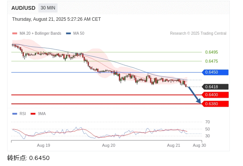
Task: Click the 9MA legend label
Action: 42,114
